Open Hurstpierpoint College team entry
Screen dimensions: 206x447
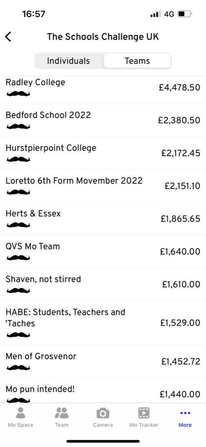click(103, 153)
